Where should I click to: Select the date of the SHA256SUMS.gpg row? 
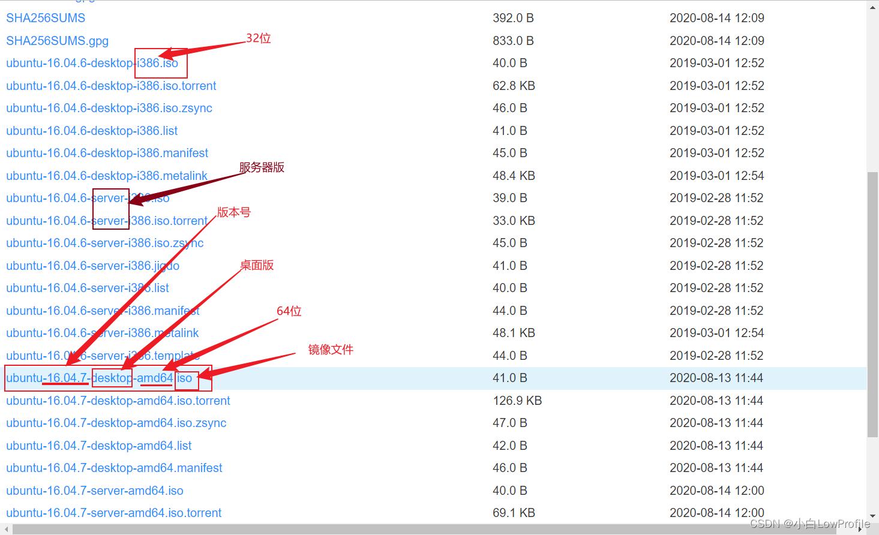click(717, 41)
